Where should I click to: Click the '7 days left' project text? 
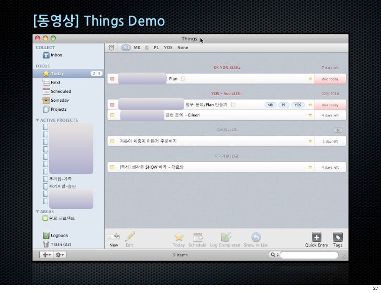(x=330, y=68)
